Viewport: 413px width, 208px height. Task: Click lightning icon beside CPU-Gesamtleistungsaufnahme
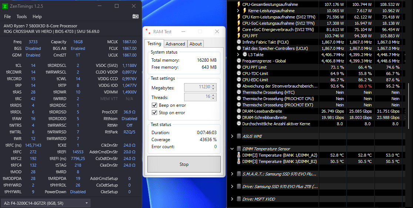click(239, 4)
